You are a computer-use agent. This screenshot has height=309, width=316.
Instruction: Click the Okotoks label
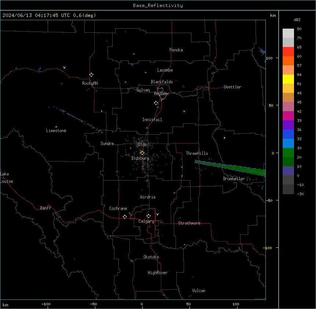point(151,257)
